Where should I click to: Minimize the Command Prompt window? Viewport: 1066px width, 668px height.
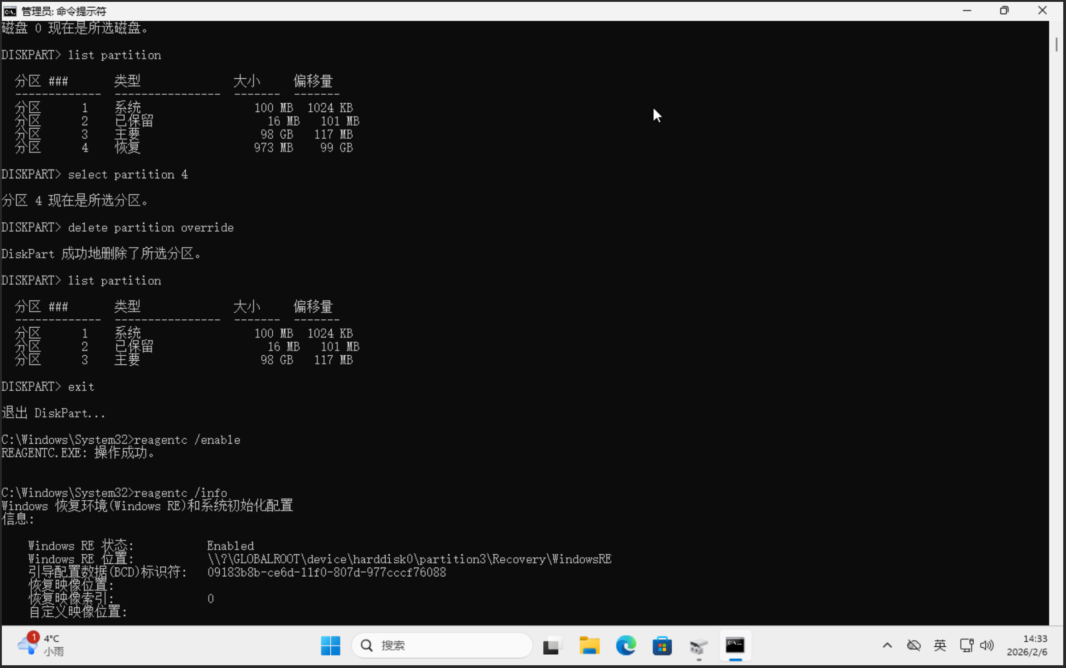tap(967, 11)
